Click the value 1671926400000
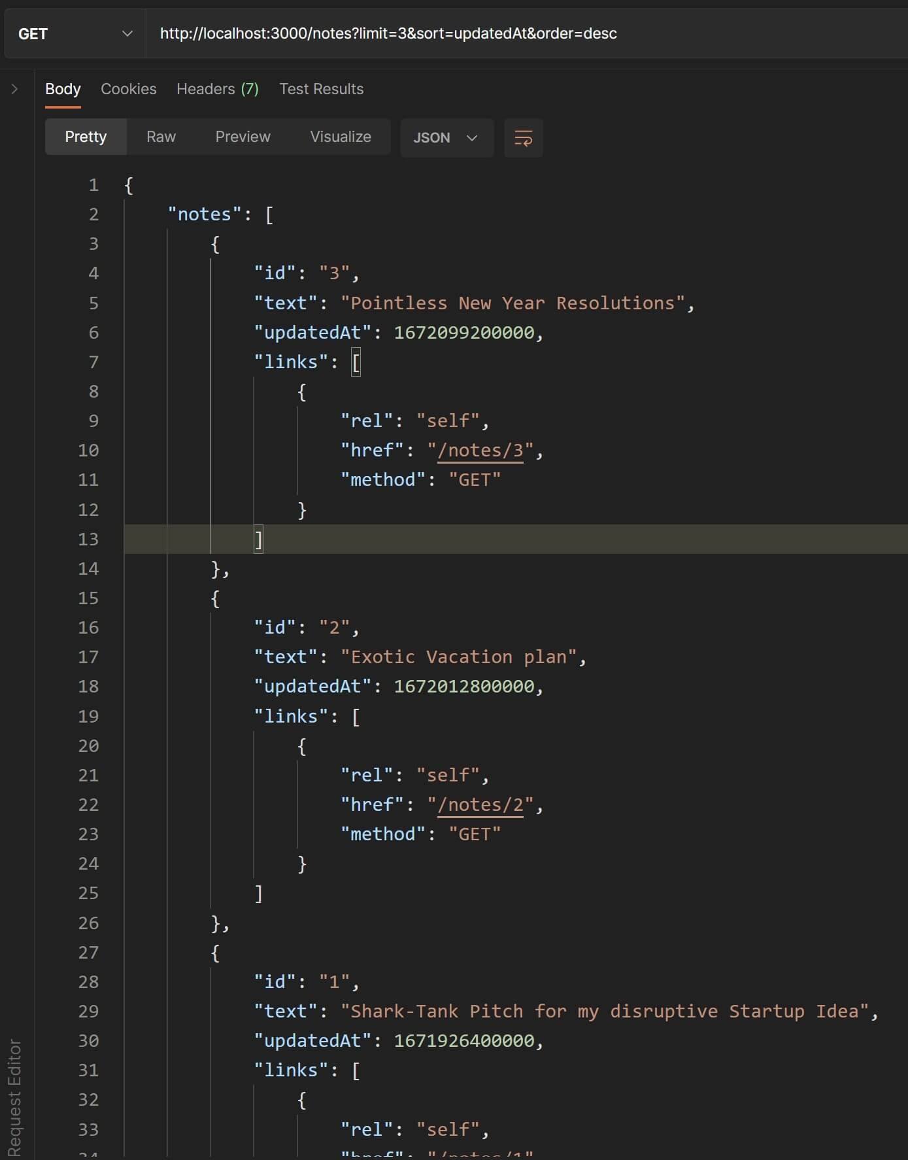This screenshot has width=908, height=1160. (464, 1041)
